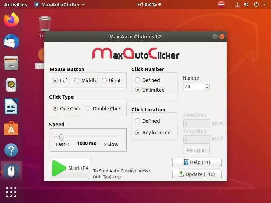271x203 pixels.
Task: Open the power menu icon
Action: point(256,4)
